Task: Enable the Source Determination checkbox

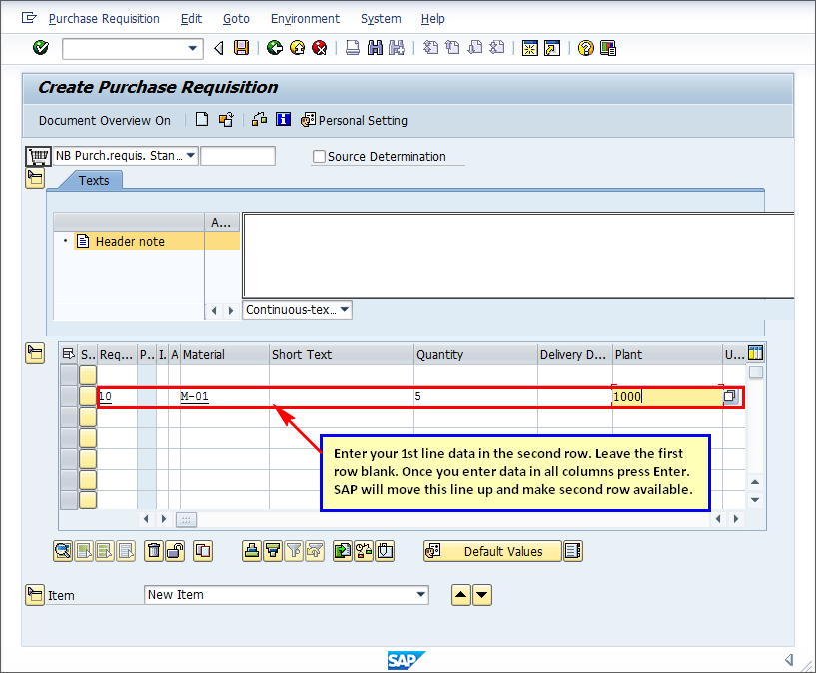Action: [319, 157]
